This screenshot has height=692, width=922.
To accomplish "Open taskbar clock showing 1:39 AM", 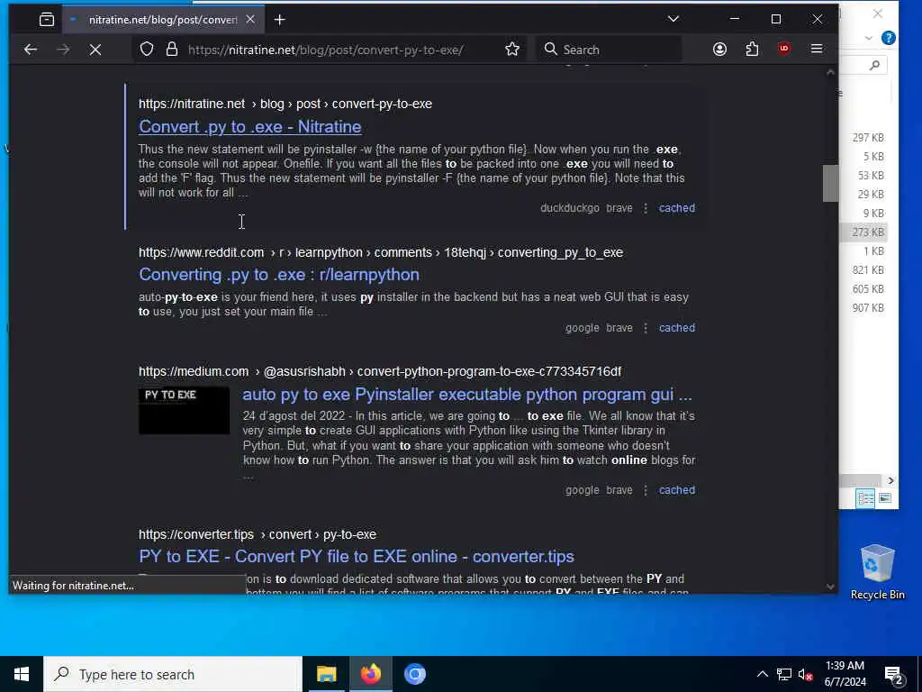I will pyautogui.click(x=845, y=674).
